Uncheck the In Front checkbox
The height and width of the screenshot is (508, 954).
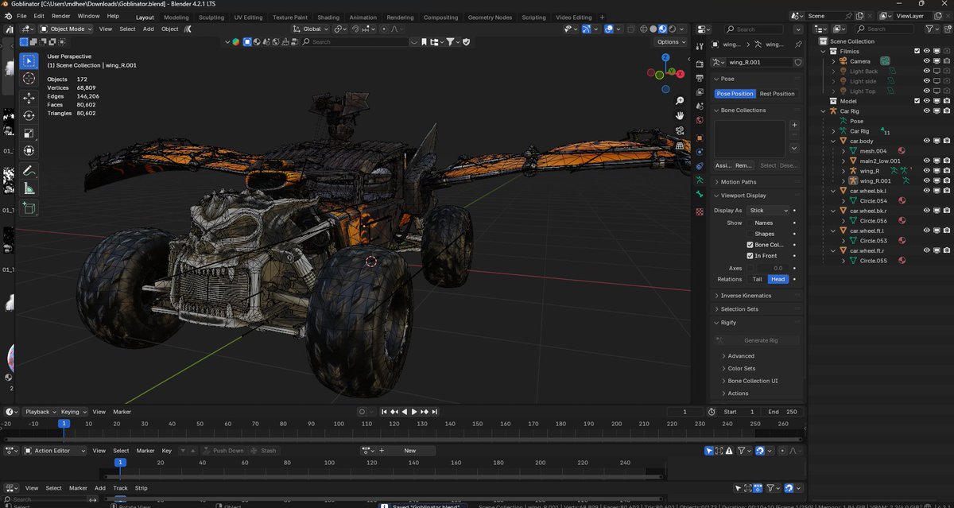point(750,256)
